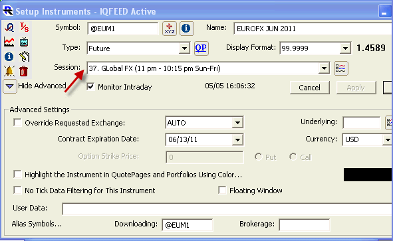Open the Display Format dropdown

tap(345, 48)
